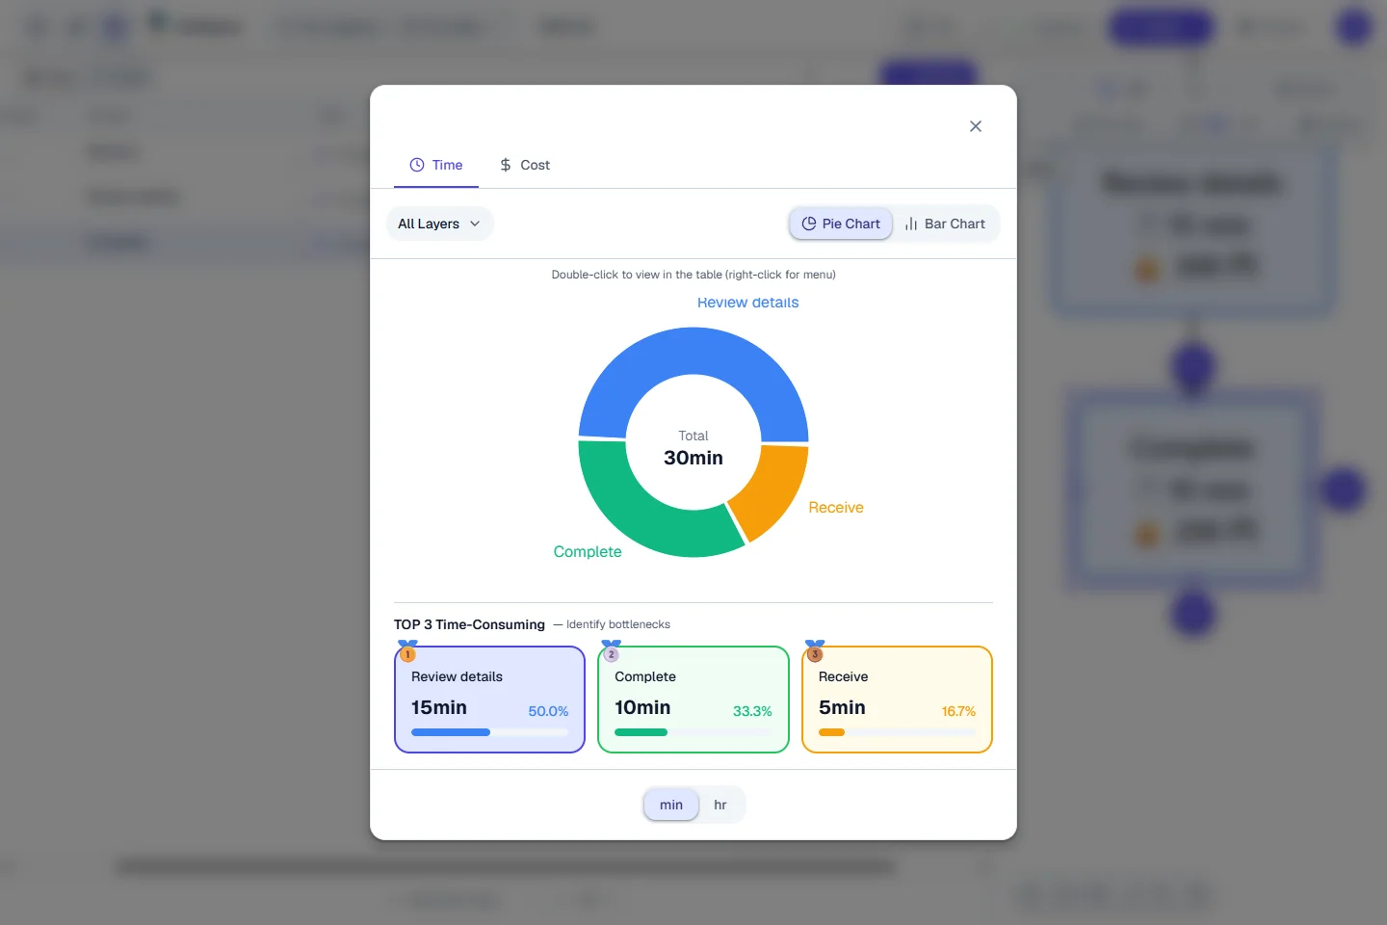Click the 16.7% percentage
Image resolution: width=1387 pixels, height=925 pixels.
958,711
